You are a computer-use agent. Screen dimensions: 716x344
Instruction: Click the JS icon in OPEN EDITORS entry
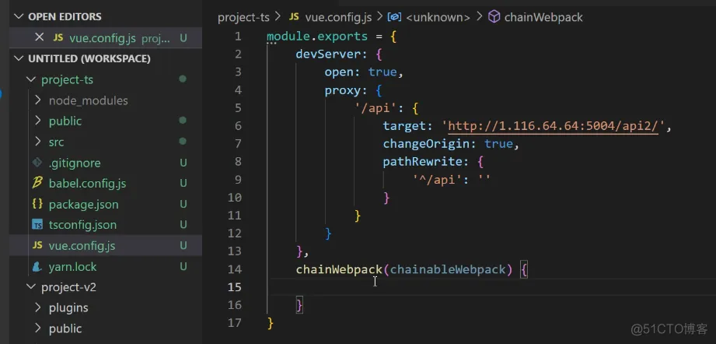coord(58,38)
